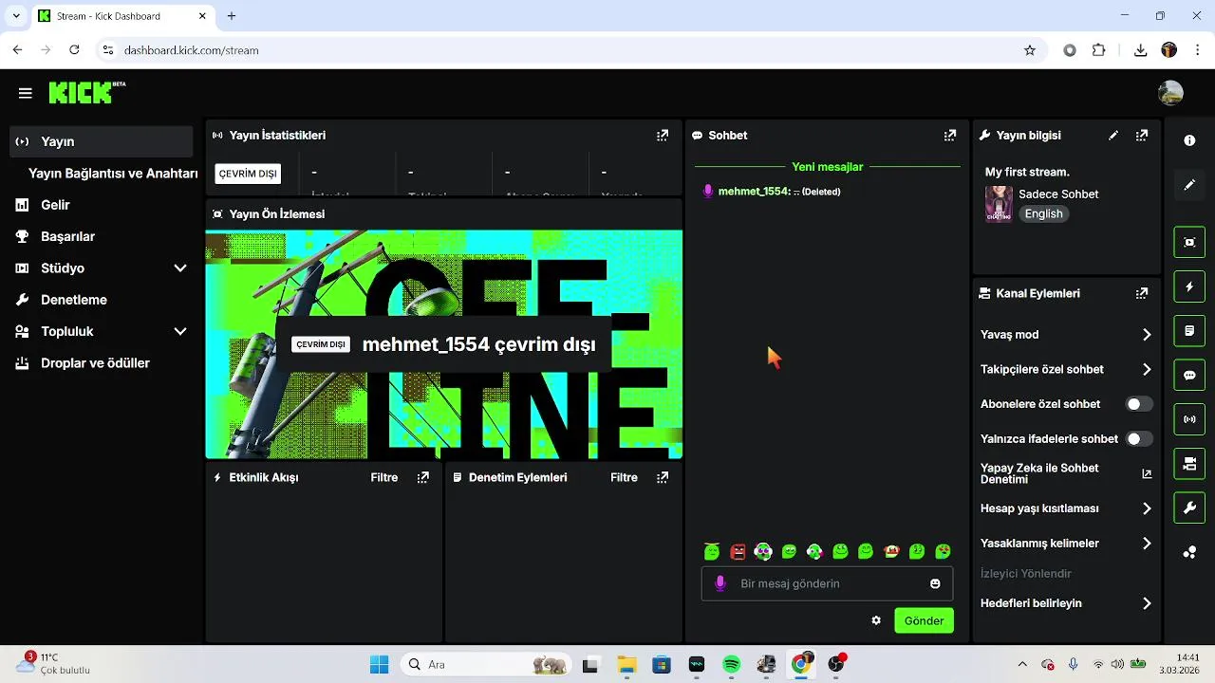Enable the Abonelere özel sohbet toggle
This screenshot has width=1215, height=683.
click(1139, 404)
